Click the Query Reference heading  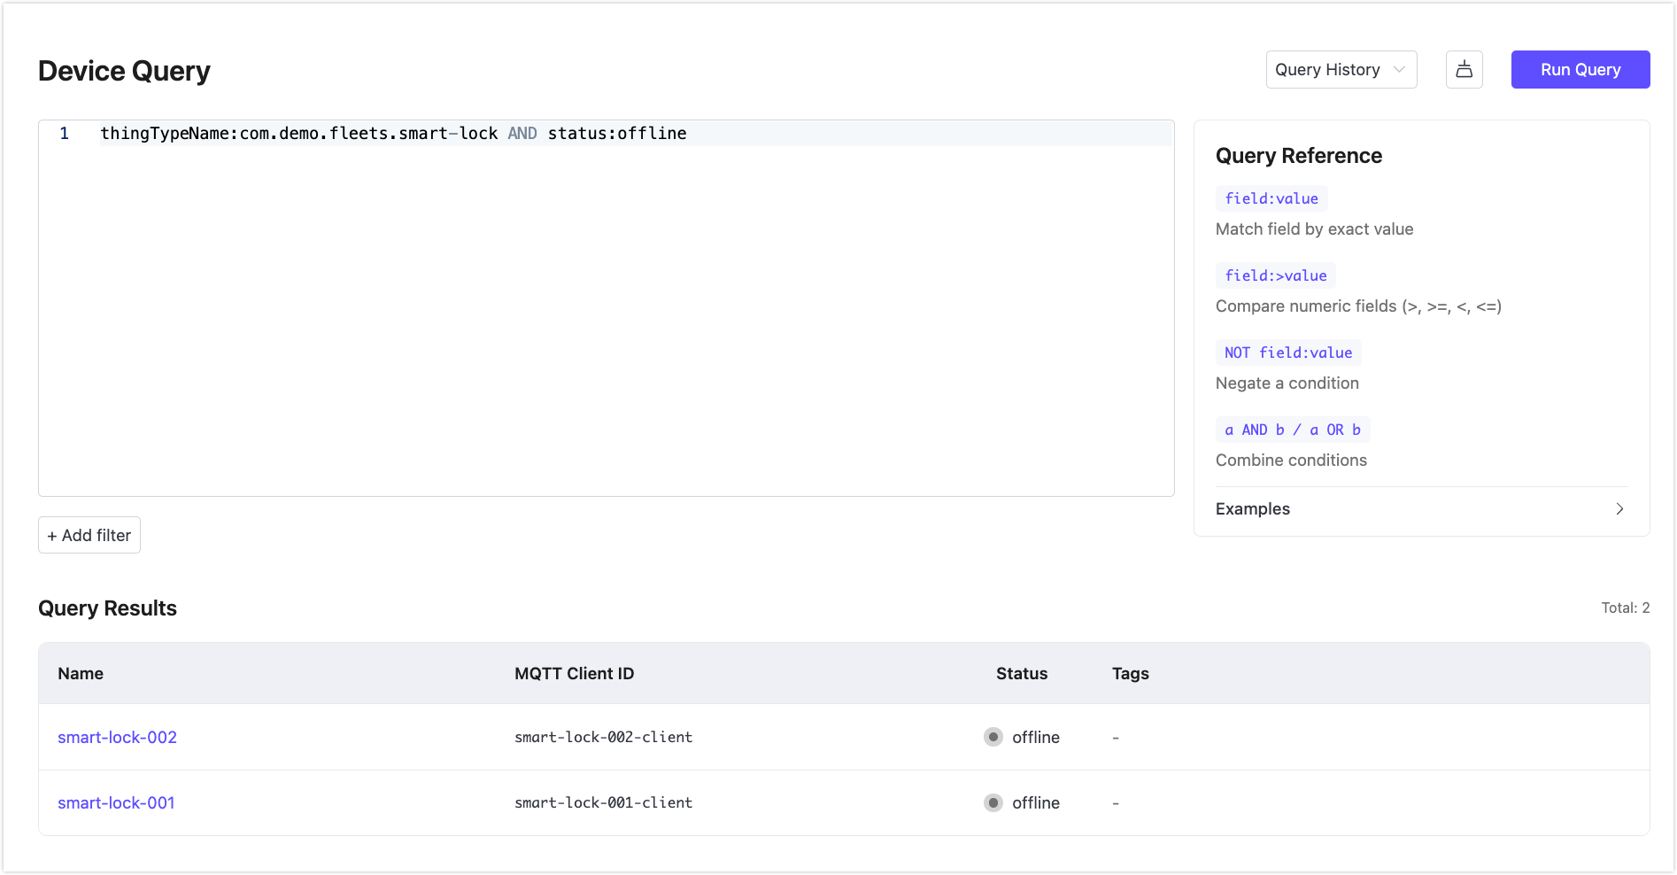tap(1298, 156)
